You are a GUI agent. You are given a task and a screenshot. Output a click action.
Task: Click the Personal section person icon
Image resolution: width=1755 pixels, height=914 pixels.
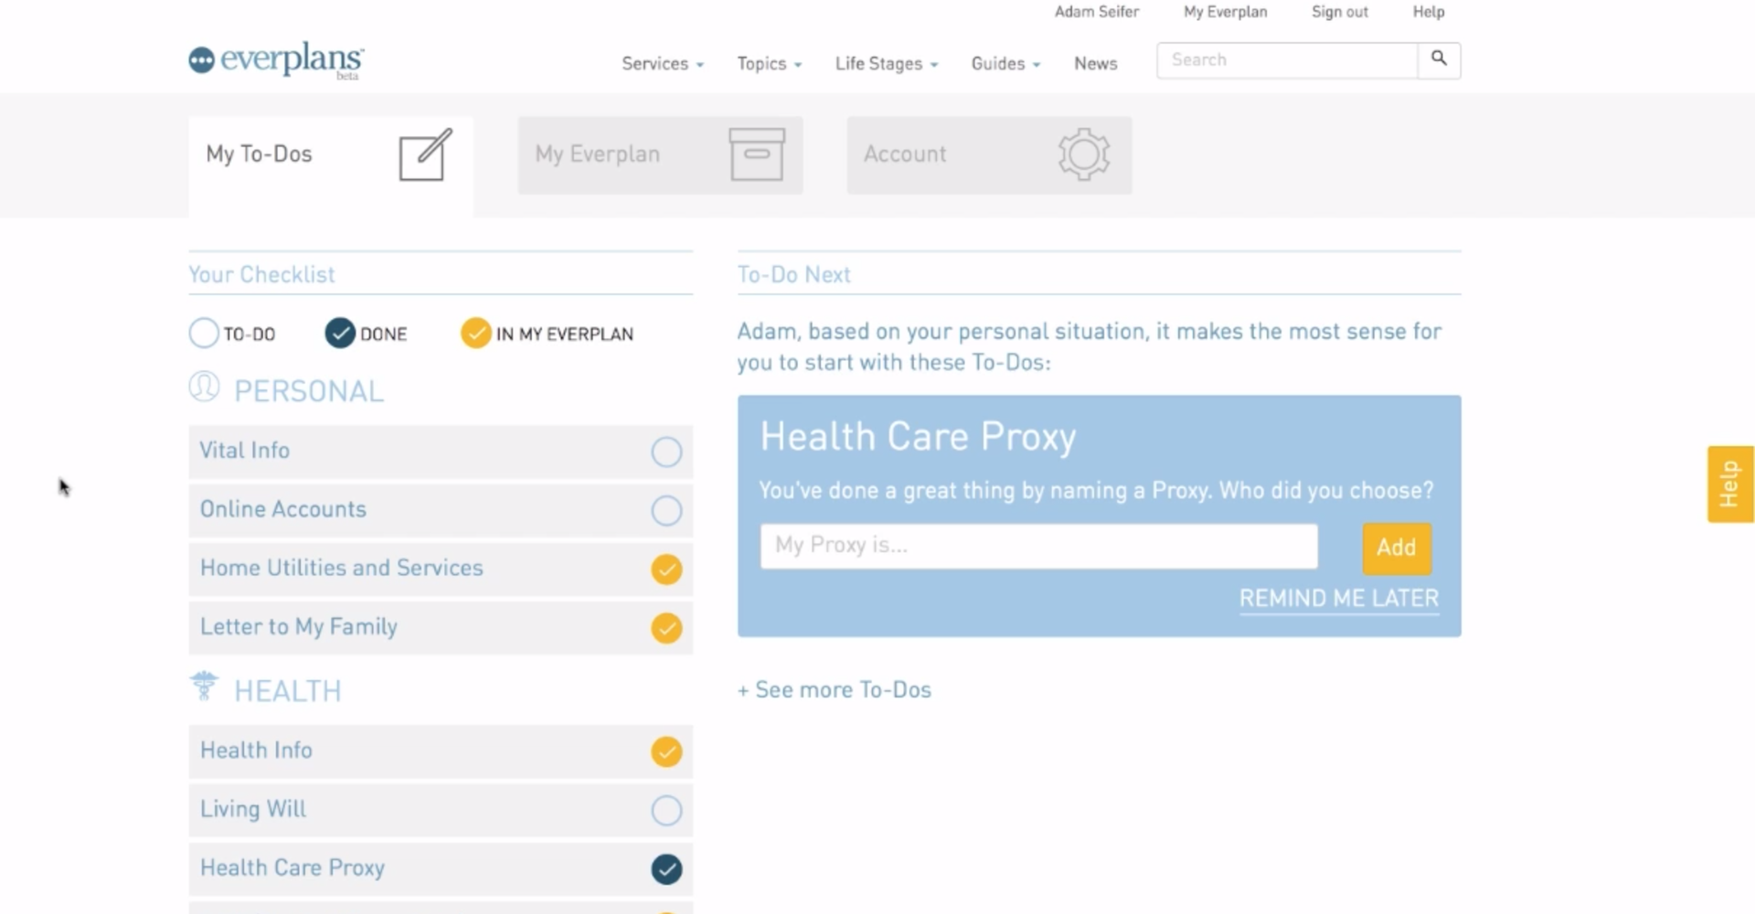click(x=204, y=388)
